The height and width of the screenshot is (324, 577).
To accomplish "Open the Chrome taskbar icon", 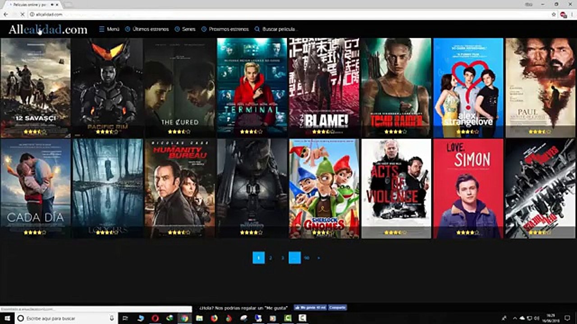I will click(x=184, y=318).
